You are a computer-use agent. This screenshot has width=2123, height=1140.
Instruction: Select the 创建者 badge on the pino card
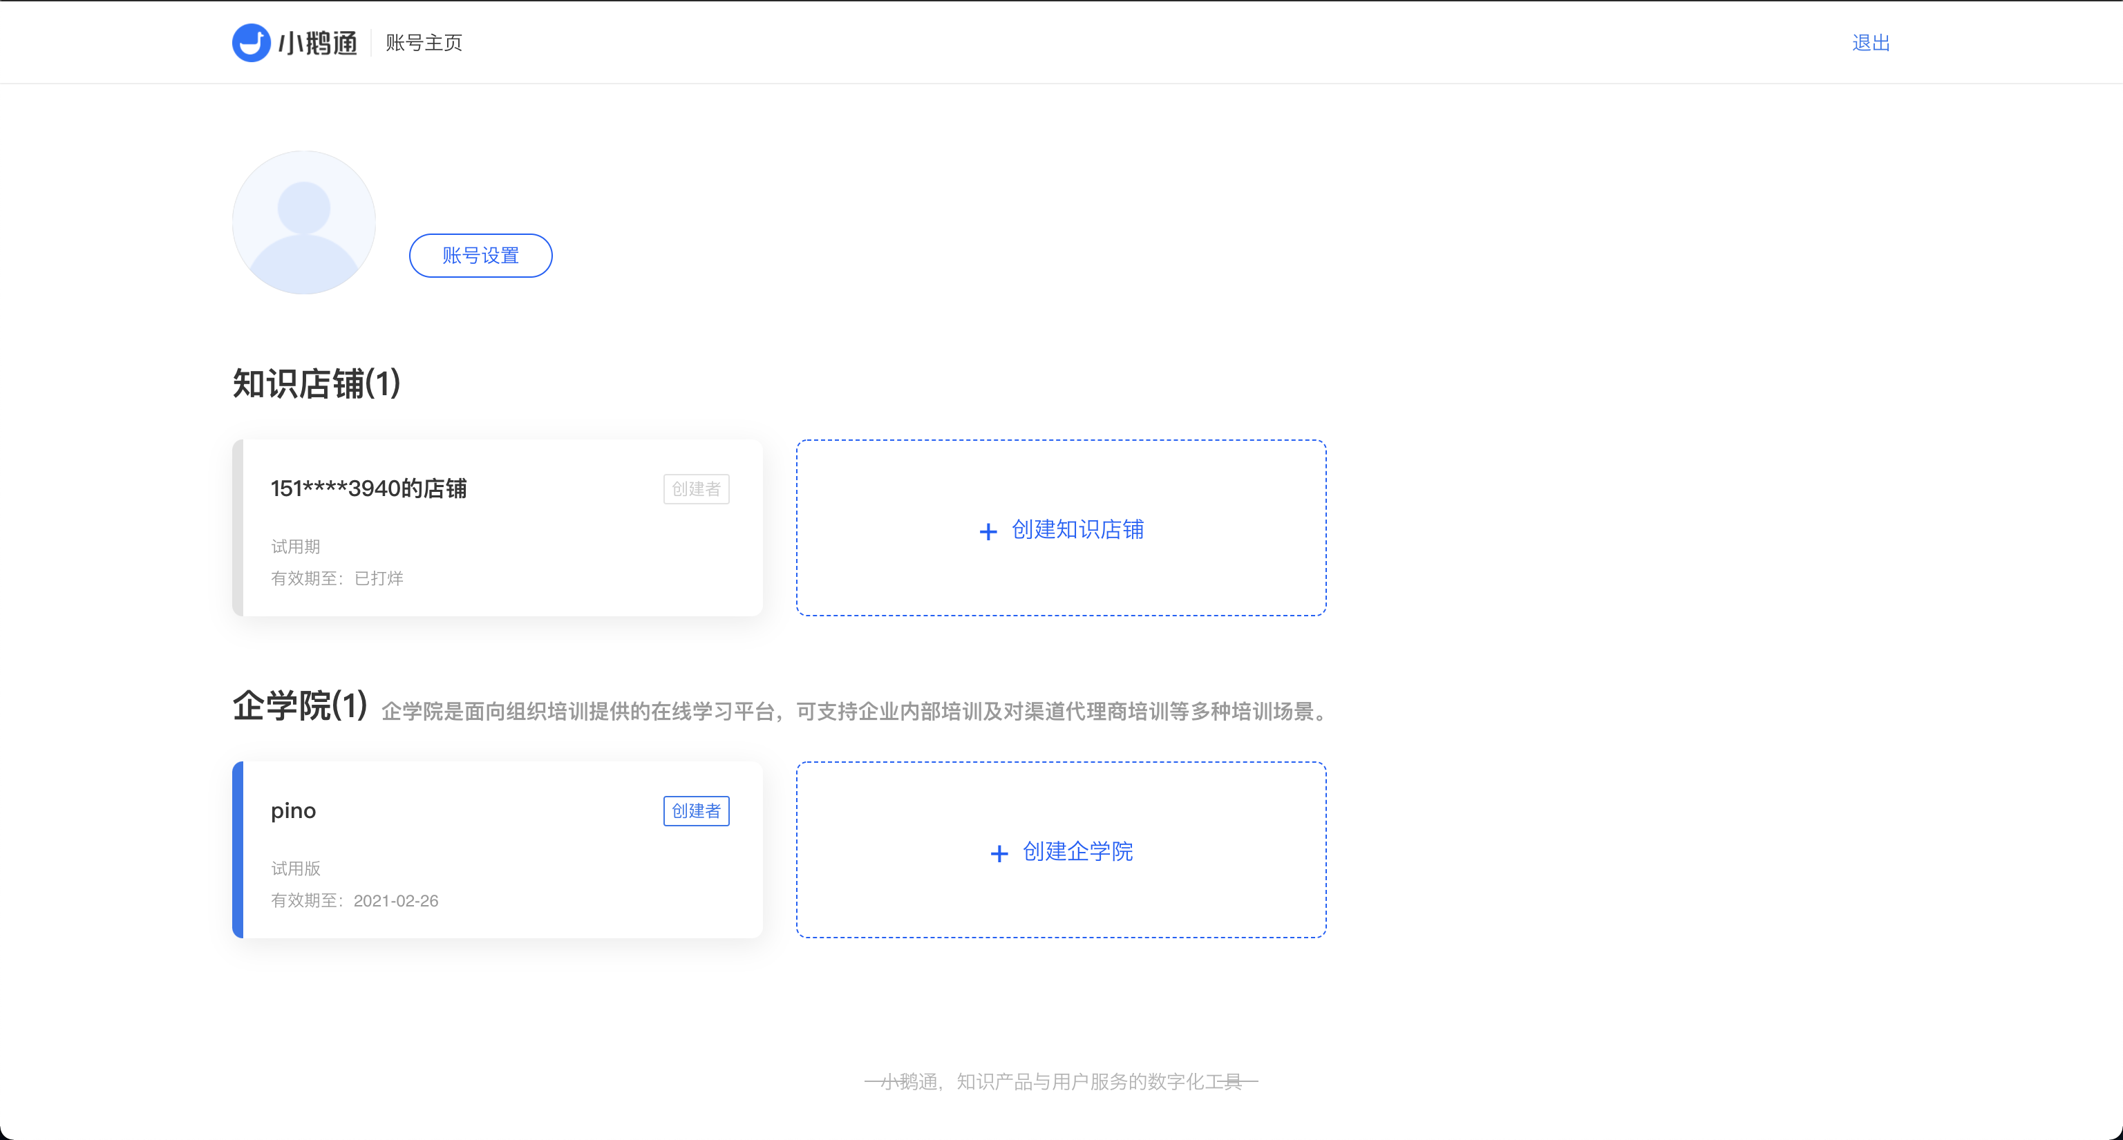[696, 810]
